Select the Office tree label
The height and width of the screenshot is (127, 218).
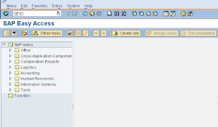pos(26,50)
